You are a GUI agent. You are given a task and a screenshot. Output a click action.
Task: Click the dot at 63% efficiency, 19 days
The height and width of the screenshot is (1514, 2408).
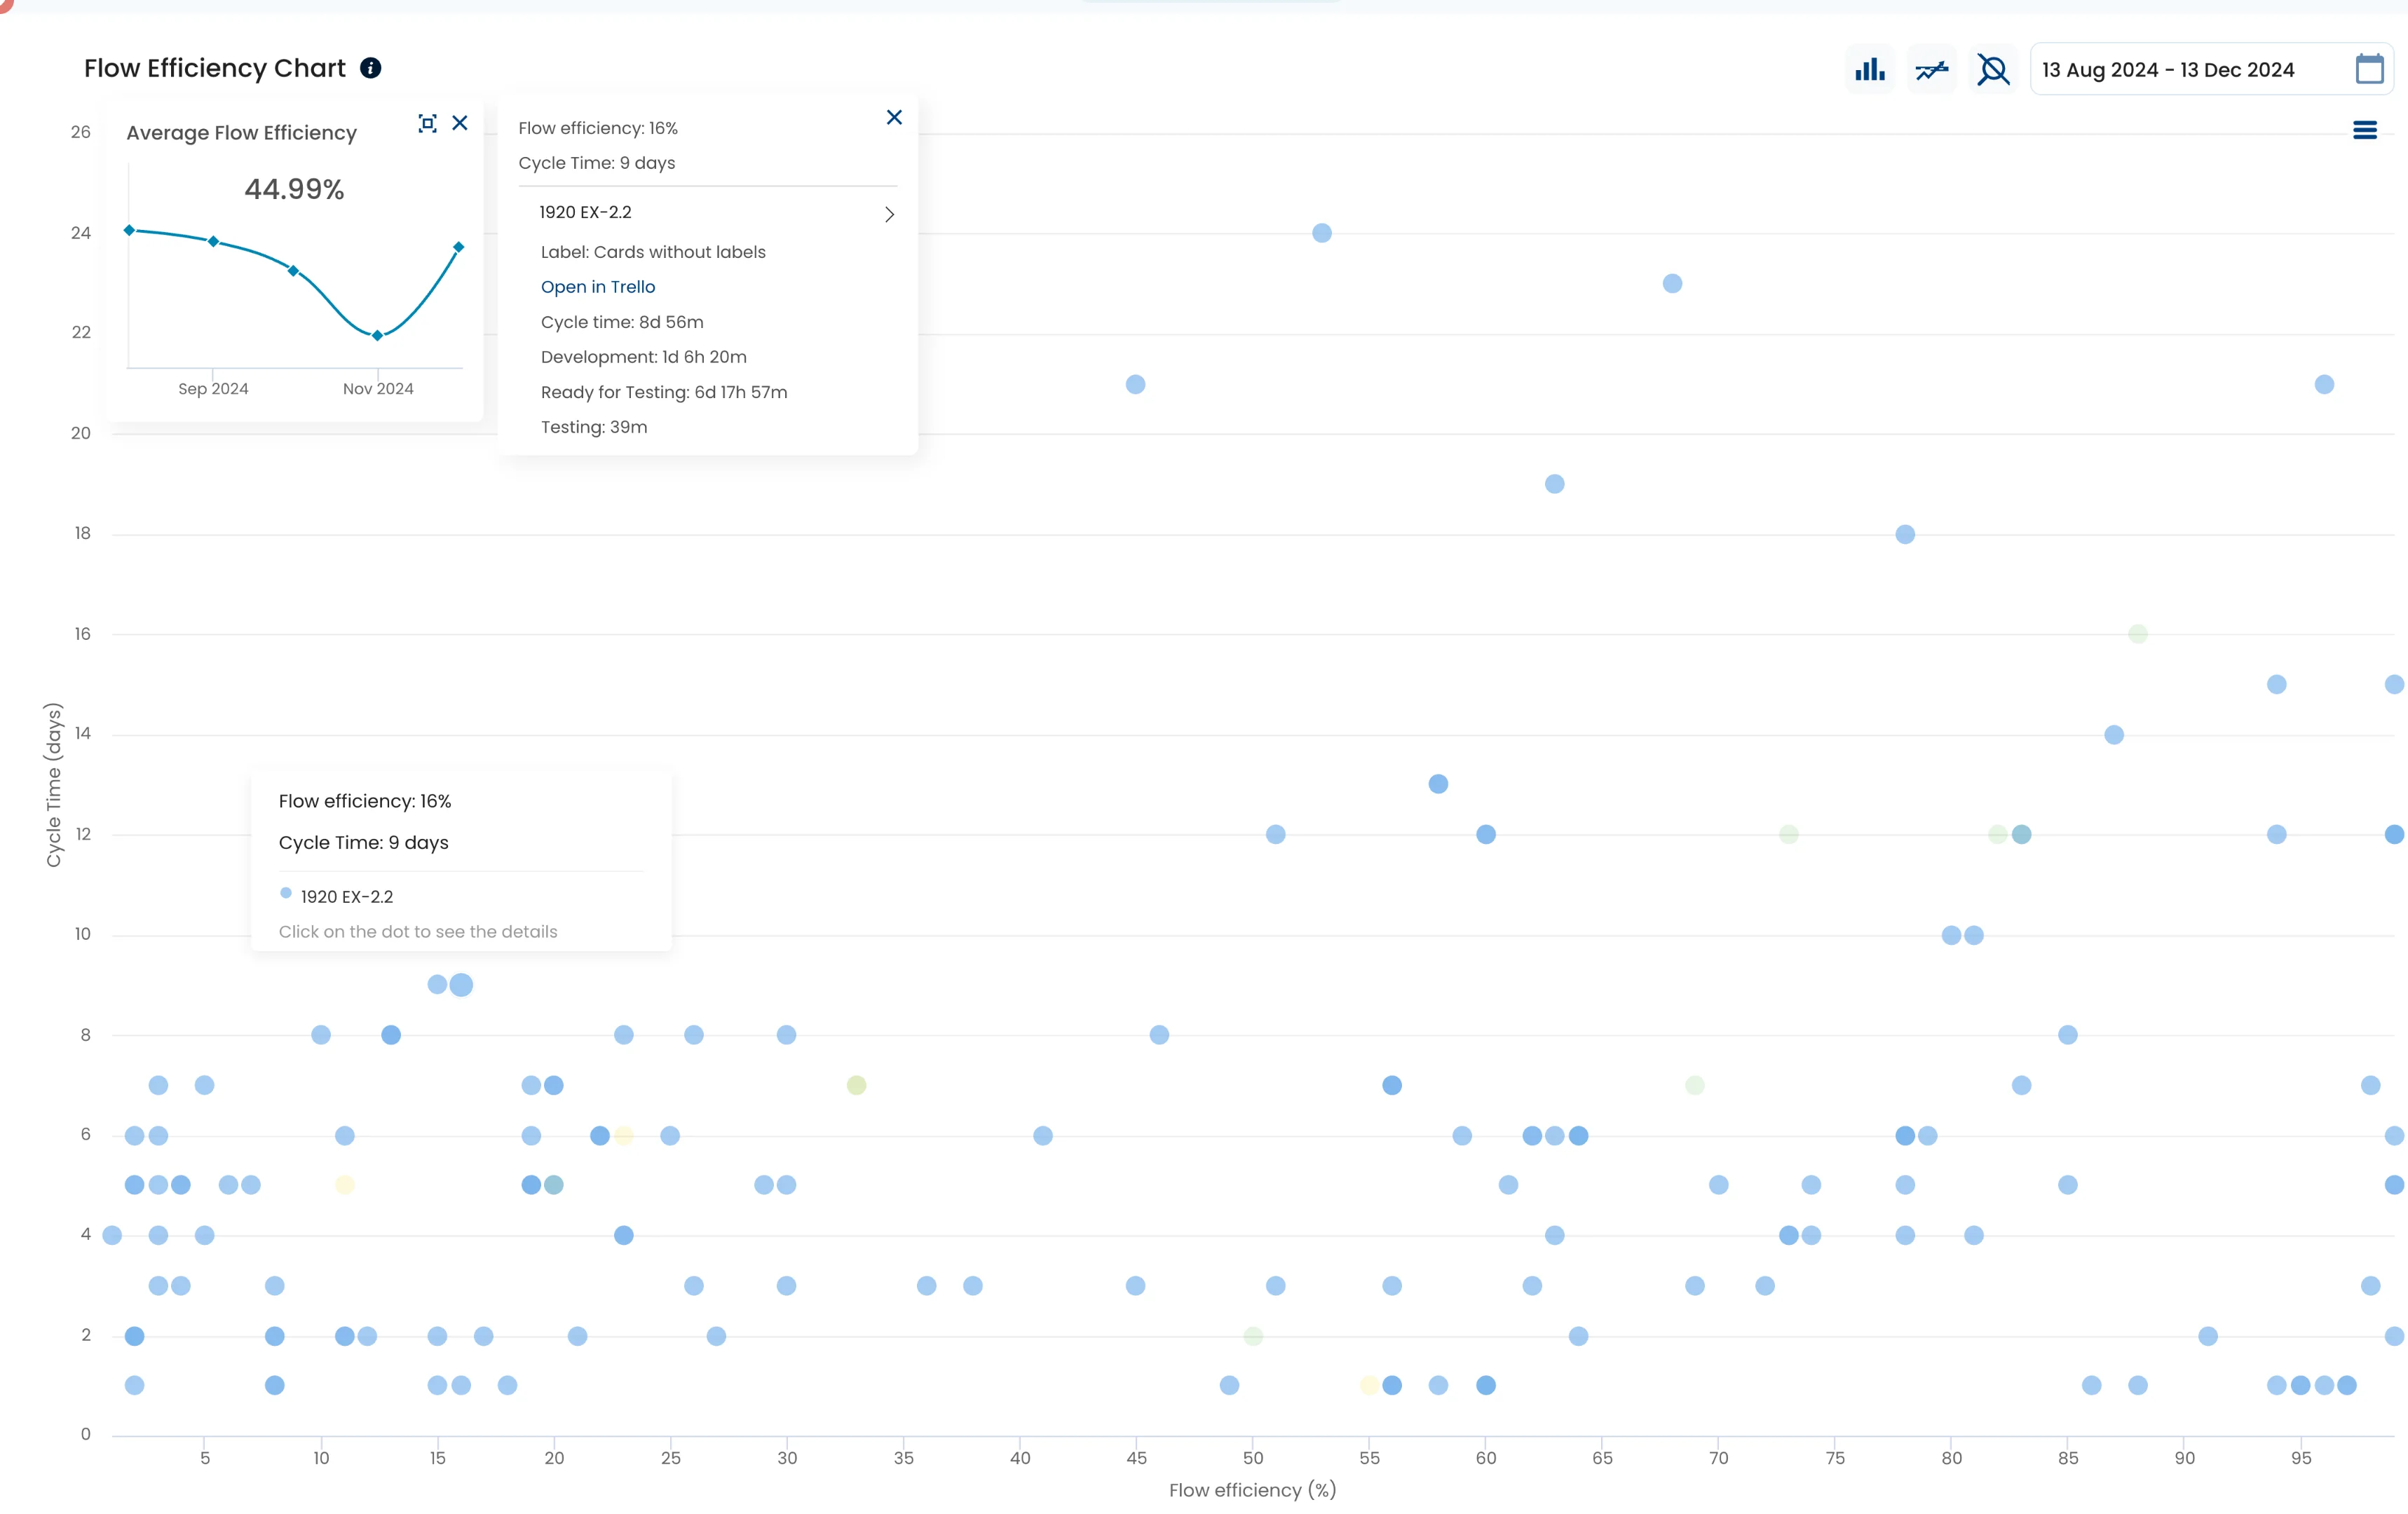pos(1554,484)
